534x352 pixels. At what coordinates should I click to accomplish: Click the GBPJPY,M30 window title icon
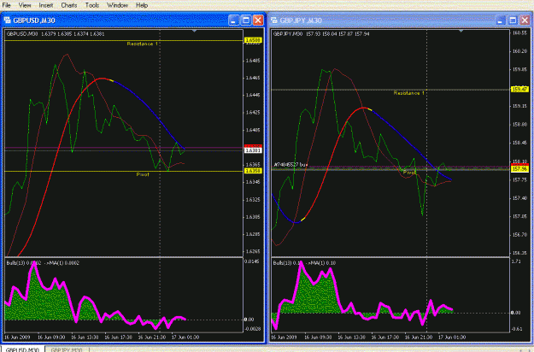click(x=273, y=21)
